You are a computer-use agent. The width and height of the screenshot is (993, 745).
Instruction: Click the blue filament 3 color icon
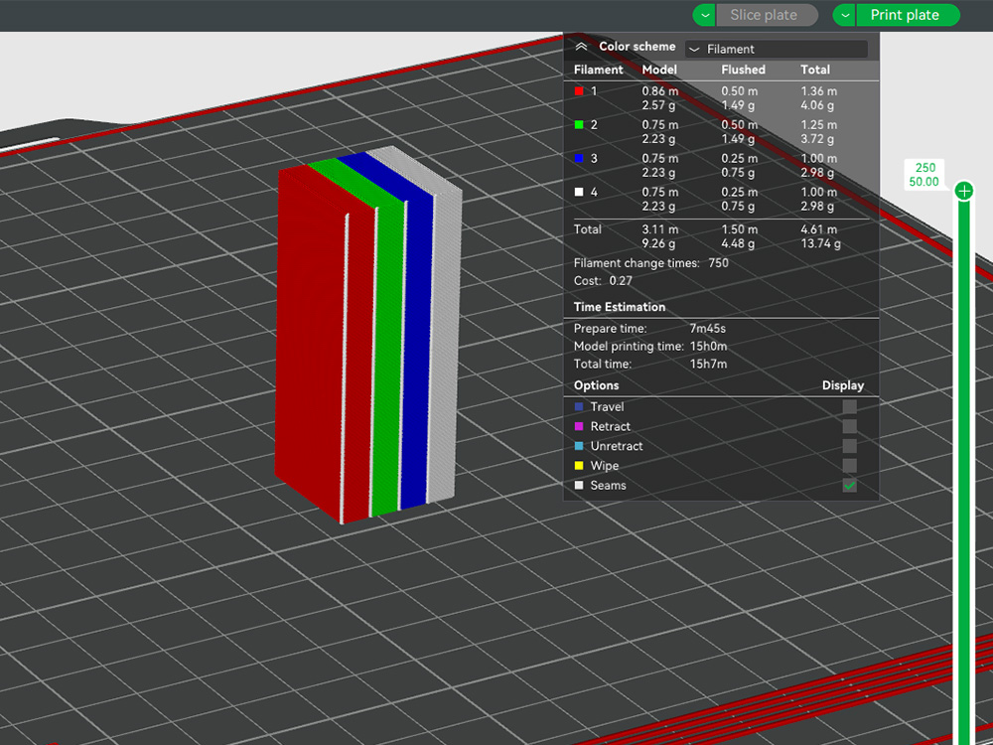580,158
